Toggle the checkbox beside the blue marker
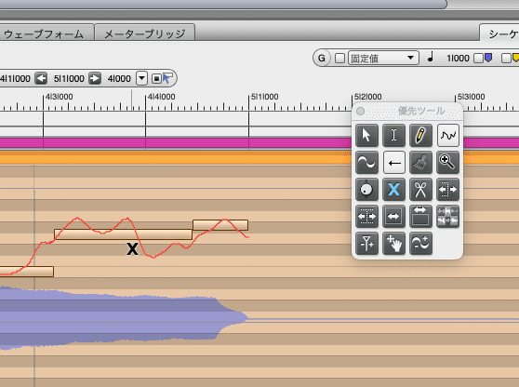519x387 pixels. point(478,59)
